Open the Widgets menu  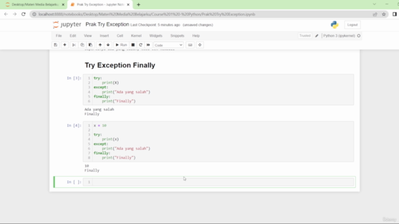(x=156, y=36)
